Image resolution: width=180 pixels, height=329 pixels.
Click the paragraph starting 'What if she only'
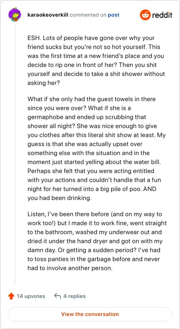point(97,149)
